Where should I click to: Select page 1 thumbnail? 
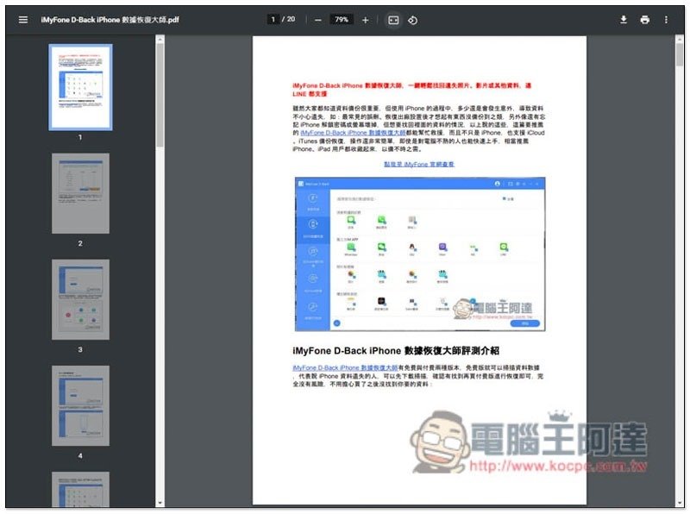pos(80,87)
